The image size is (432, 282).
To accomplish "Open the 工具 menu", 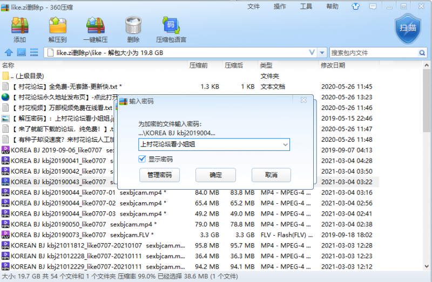I will click(306, 6).
